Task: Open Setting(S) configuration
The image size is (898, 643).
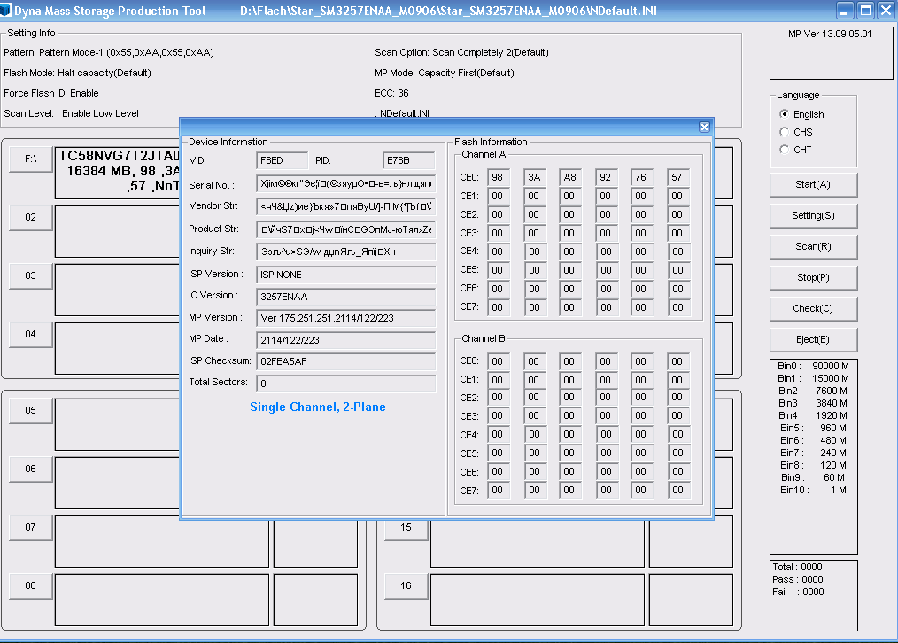Action: tap(813, 215)
